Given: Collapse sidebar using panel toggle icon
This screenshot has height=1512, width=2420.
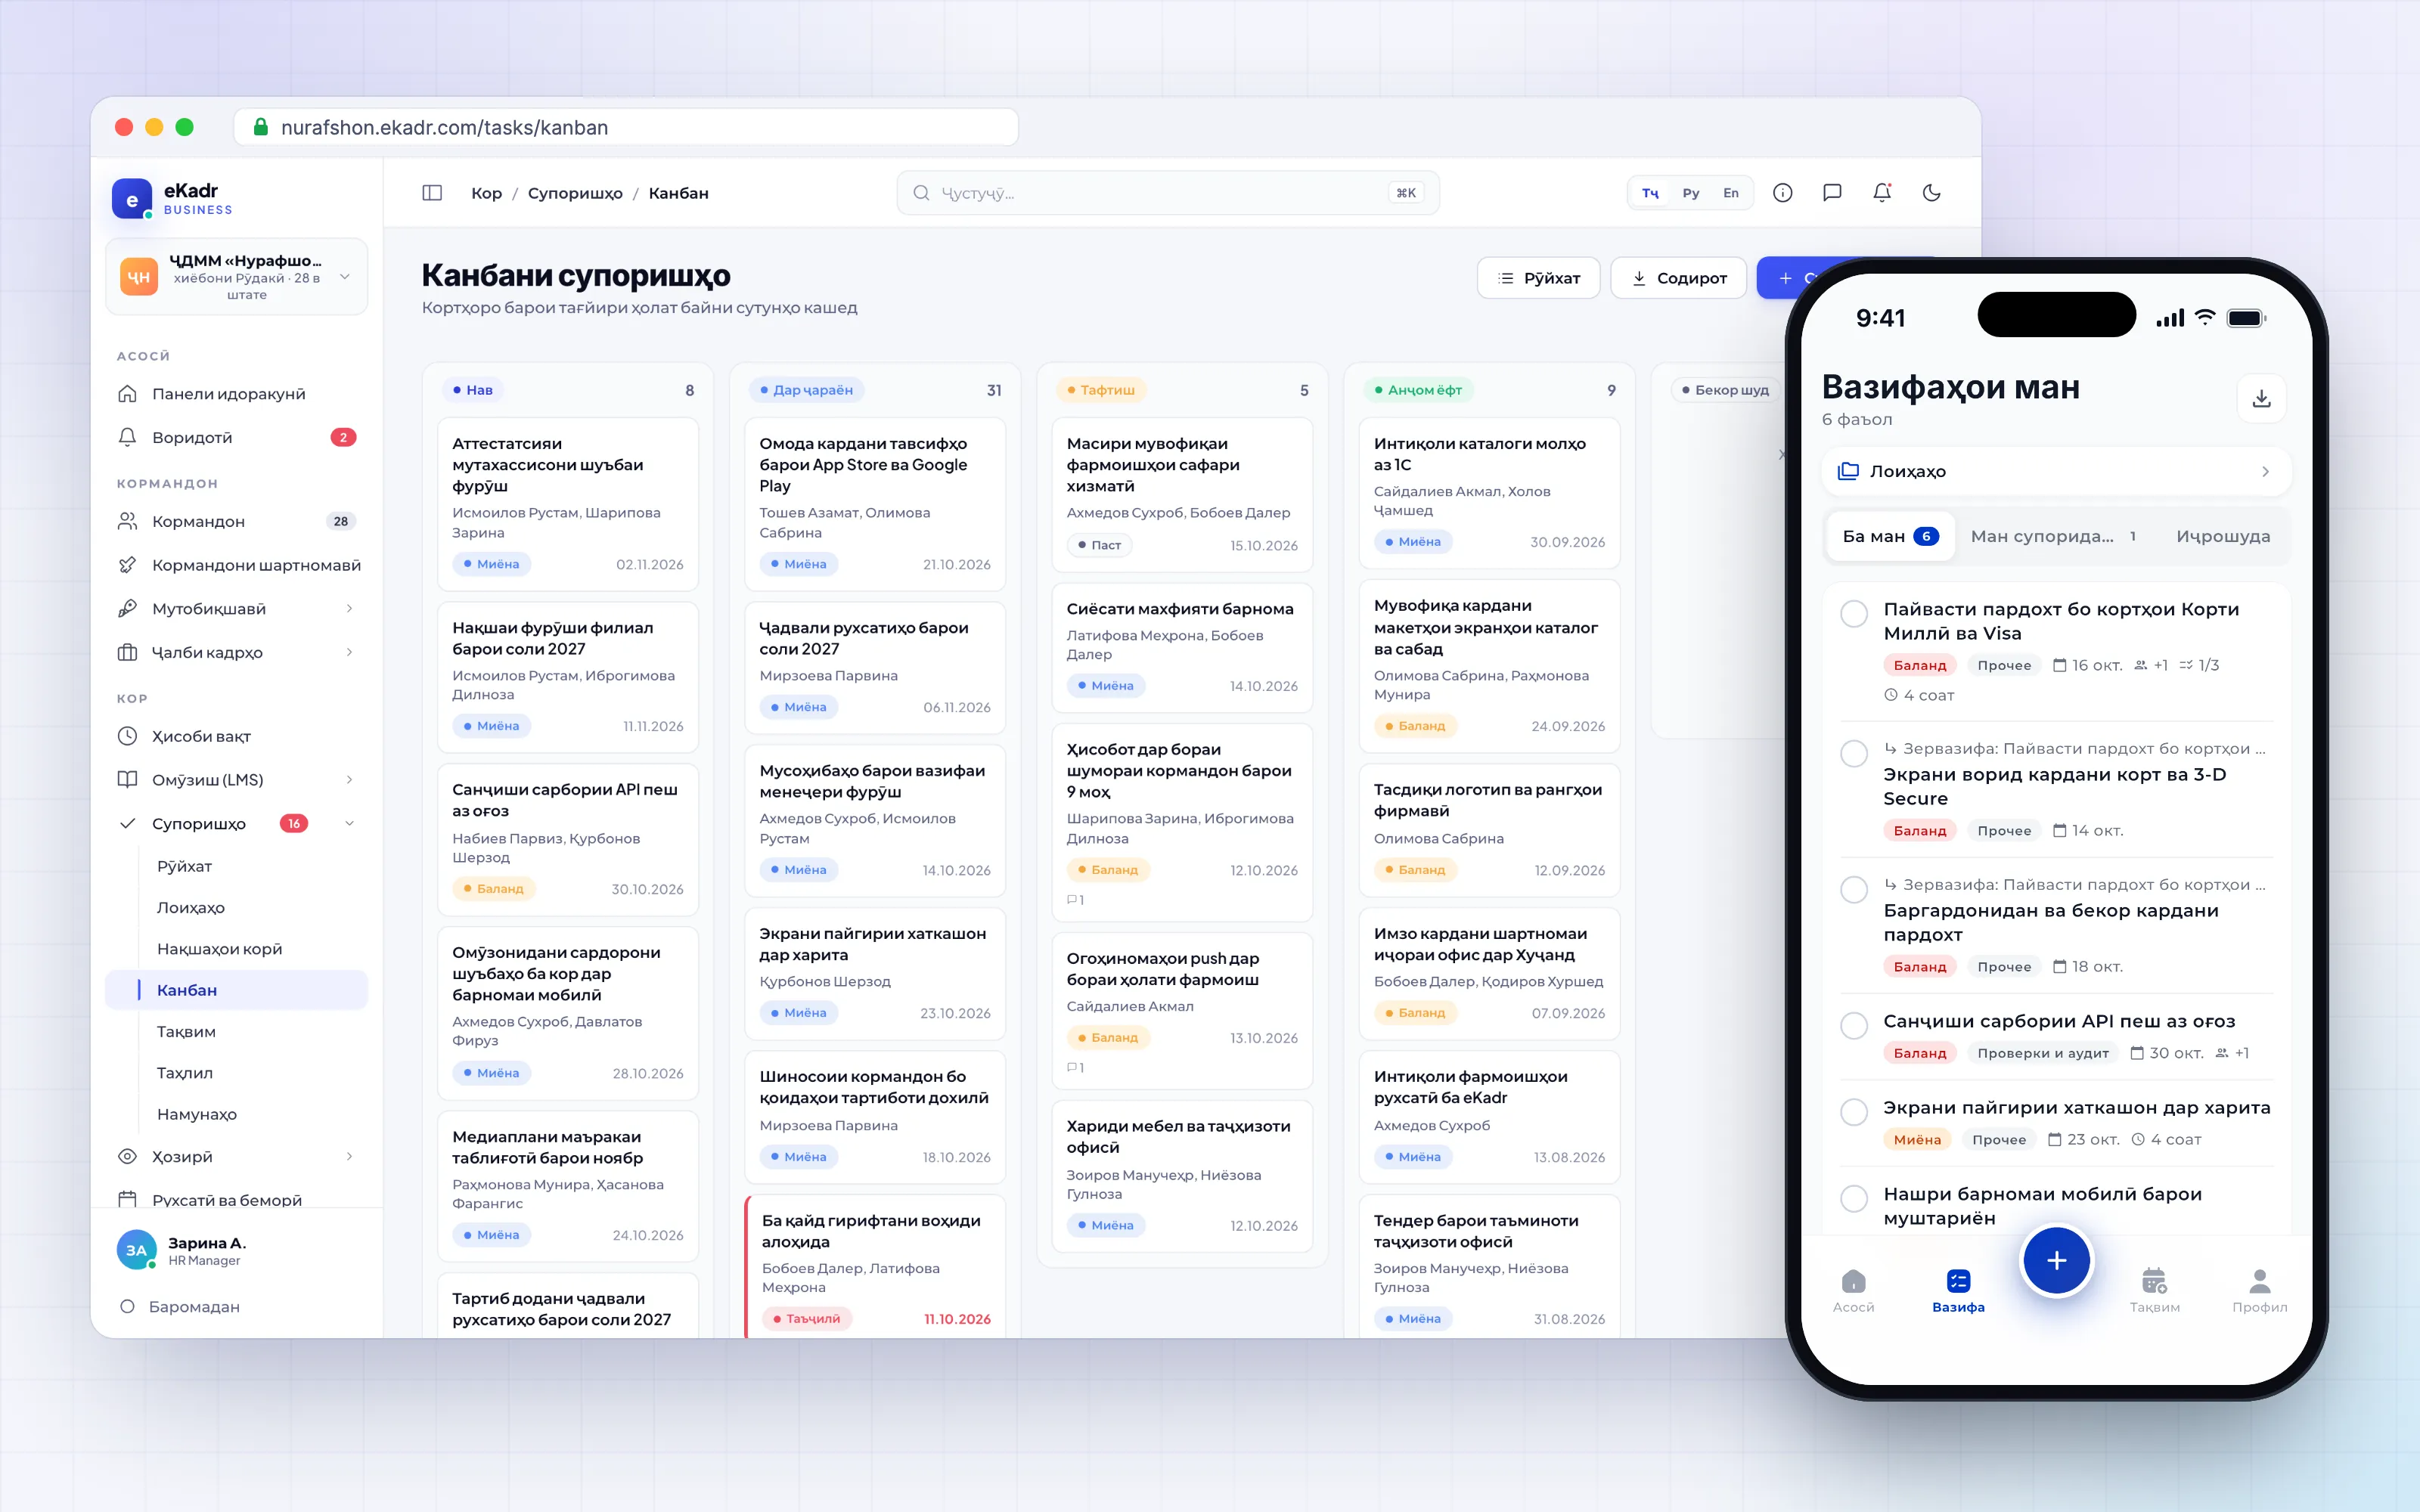Looking at the screenshot, I should point(432,193).
